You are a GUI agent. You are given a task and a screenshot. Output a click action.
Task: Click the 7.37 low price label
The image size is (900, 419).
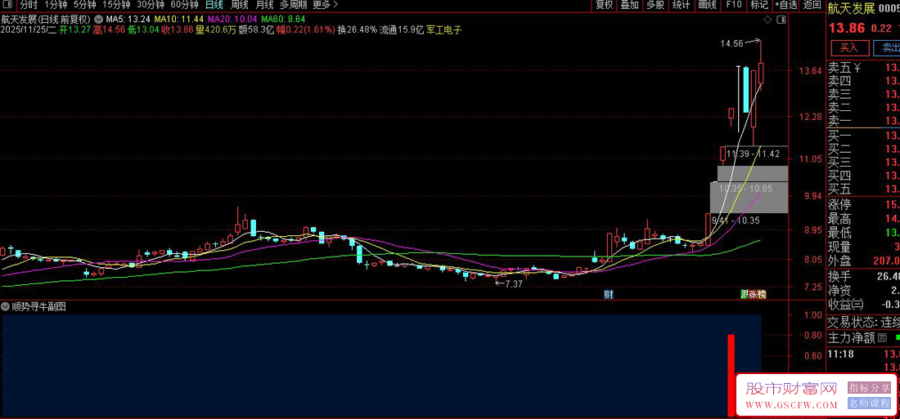(513, 284)
